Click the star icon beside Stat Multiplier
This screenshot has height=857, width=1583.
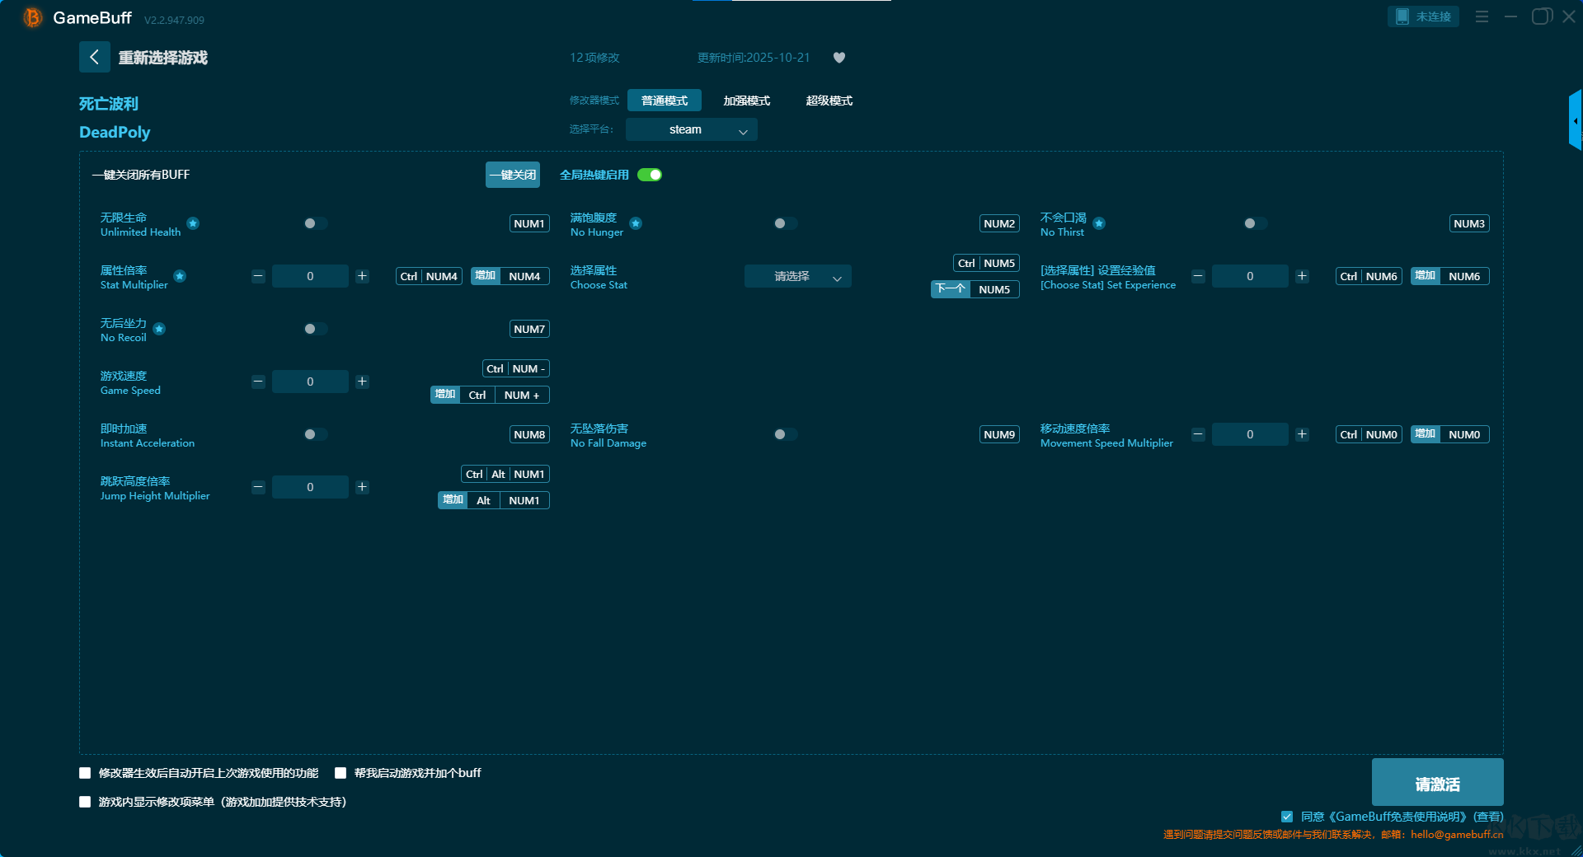point(180,276)
